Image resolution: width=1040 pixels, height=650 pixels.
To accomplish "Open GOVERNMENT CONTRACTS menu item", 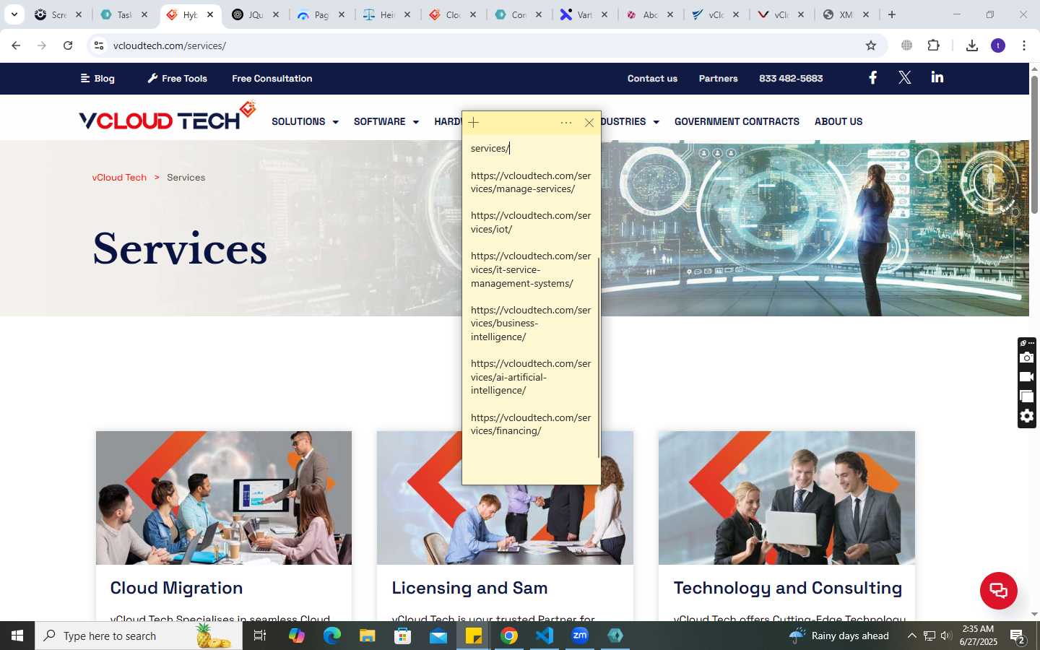I will (x=737, y=121).
